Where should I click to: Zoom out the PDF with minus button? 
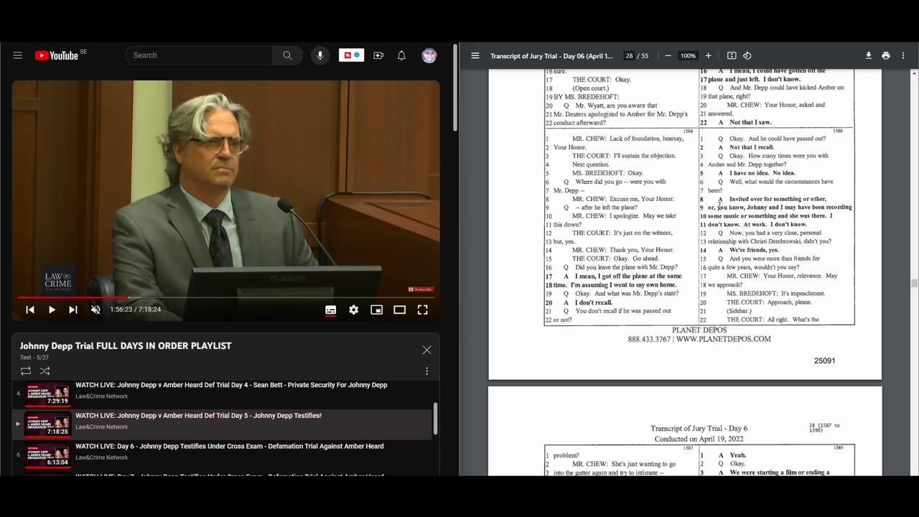[668, 55]
